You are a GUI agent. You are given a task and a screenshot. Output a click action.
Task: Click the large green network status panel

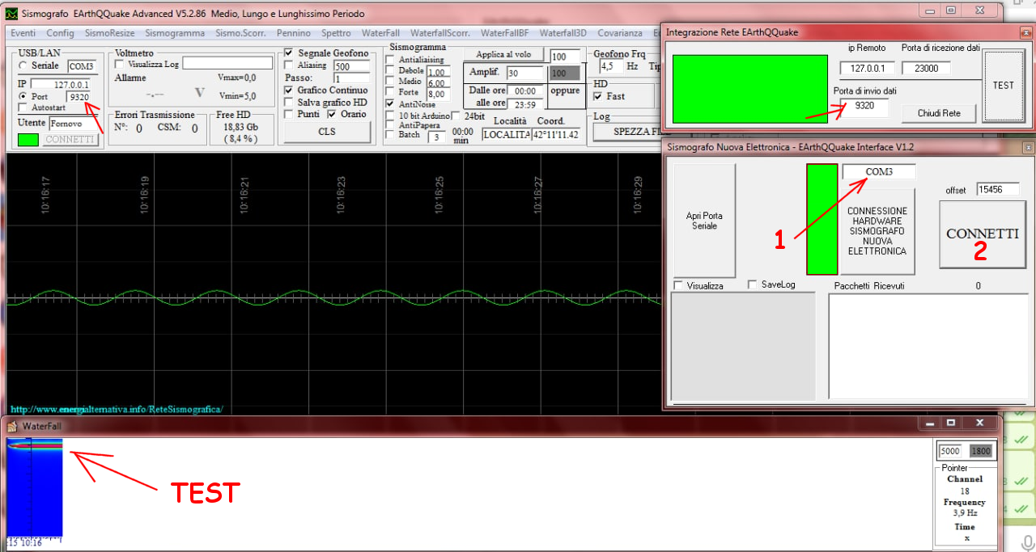pos(749,89)
